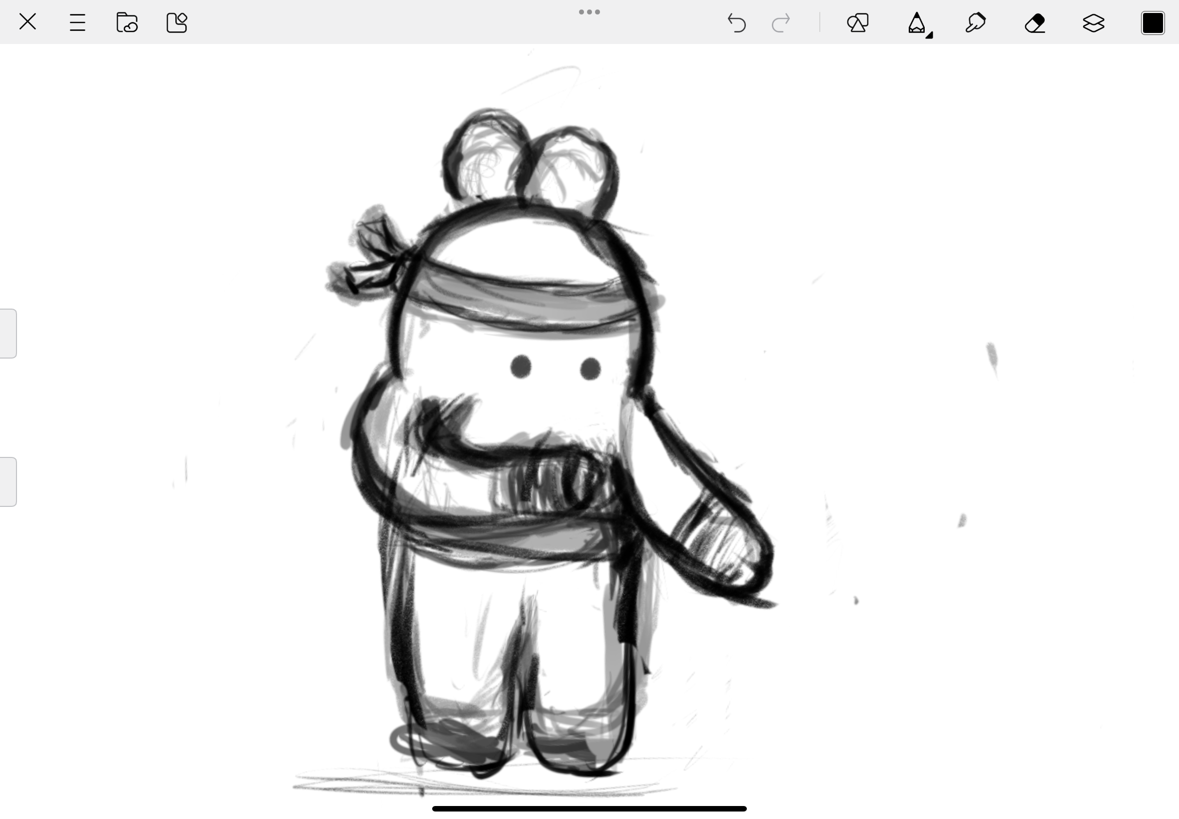Expand pencil options via corner triangle
This screenshot has width=1179, height=819.
[929, 35]
